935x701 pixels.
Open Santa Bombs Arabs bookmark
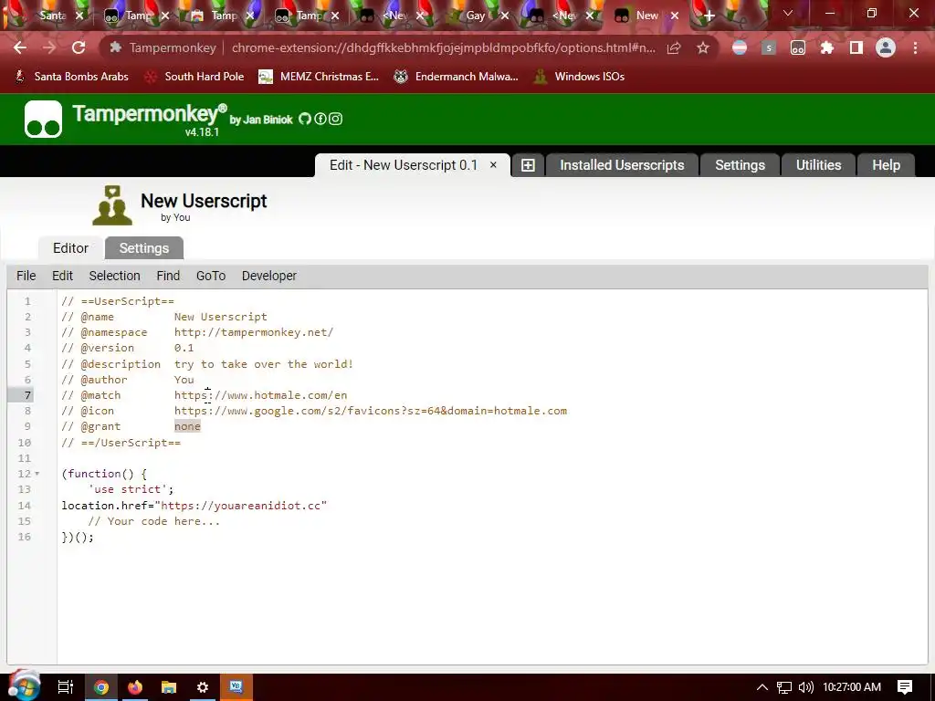coord(71,77)
